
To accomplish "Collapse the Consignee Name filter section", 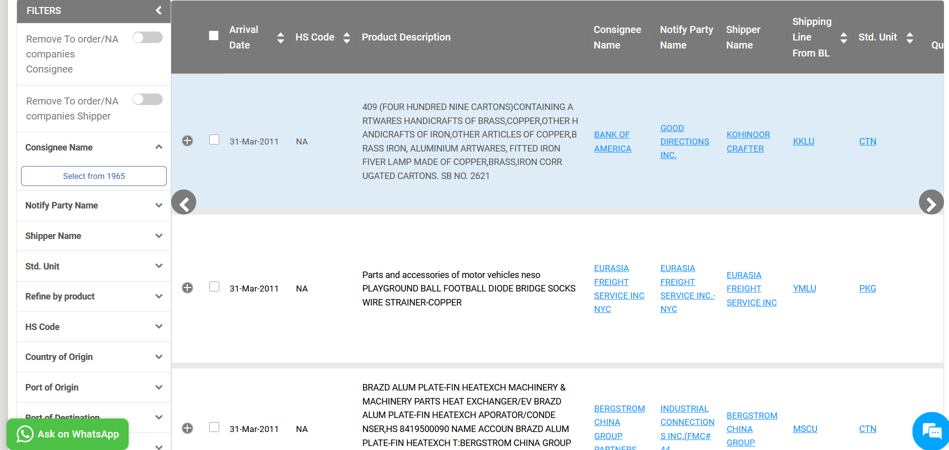I will [159, 147].
